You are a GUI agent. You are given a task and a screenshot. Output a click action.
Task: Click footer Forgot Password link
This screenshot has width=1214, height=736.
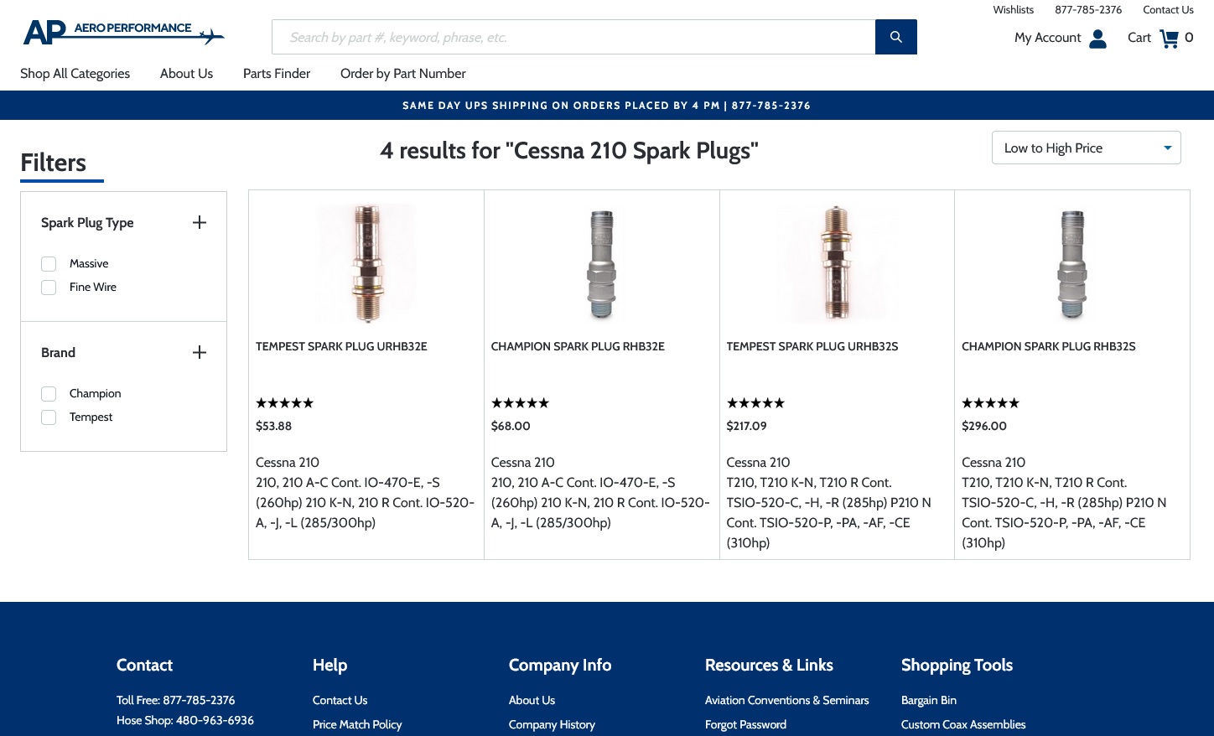pyautogui.click(x=745, y=724)
